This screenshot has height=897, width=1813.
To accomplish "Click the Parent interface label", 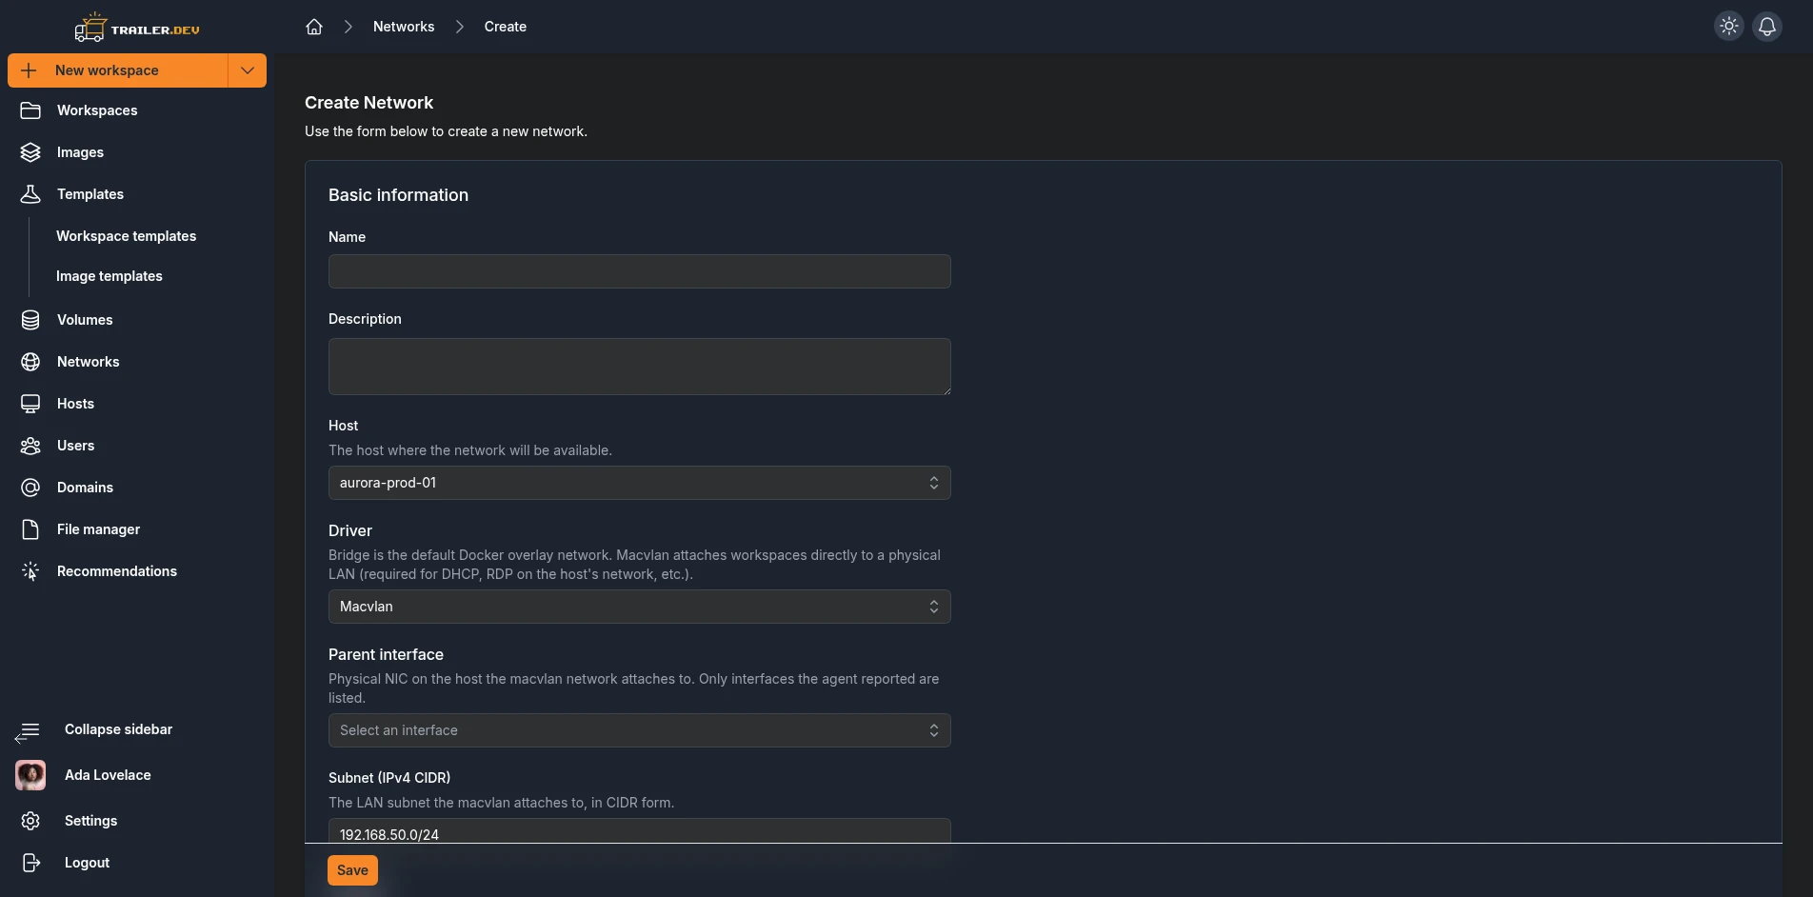I will (x=386, y=654).
